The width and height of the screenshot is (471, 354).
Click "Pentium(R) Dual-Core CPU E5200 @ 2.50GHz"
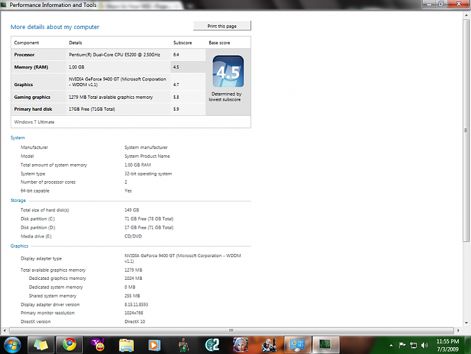coord(114,55)
